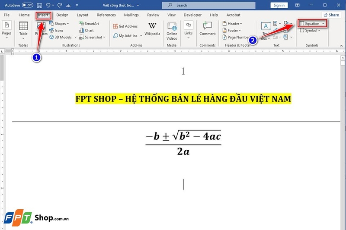The width and height of the screenshot is (346, 230).
Task: Insert a SmartArt graphic
Action: click(89, 24)
